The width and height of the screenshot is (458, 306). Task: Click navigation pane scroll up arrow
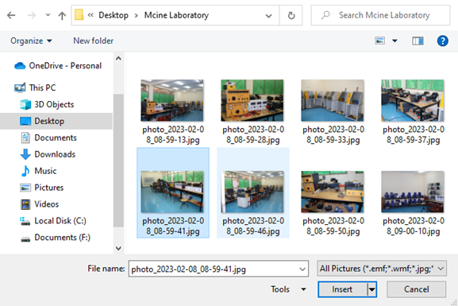click(x=118, y=59)
